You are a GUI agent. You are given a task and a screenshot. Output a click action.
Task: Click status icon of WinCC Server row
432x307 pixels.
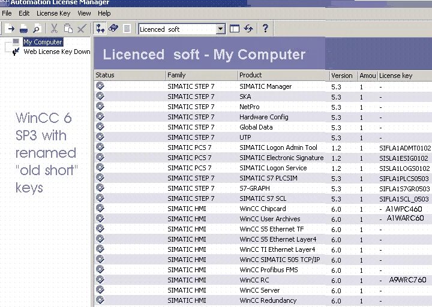(x=100, y=290)
